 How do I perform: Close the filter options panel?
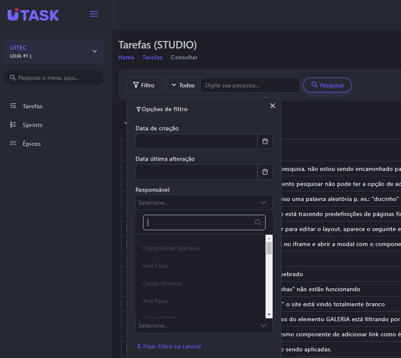click(273, 106)
